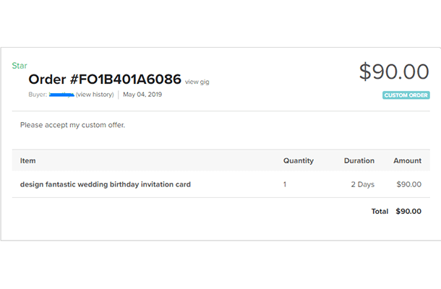441x289 pixels.
Task: Select the order number heading
Action: [105, 79]
